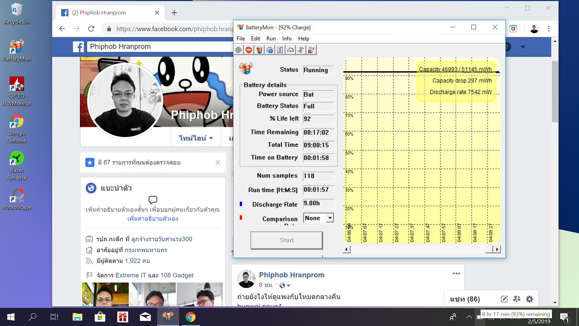The image size is (579, 326).
Task: Open File Explorer from the taskbar
Action: coord(78,317)
